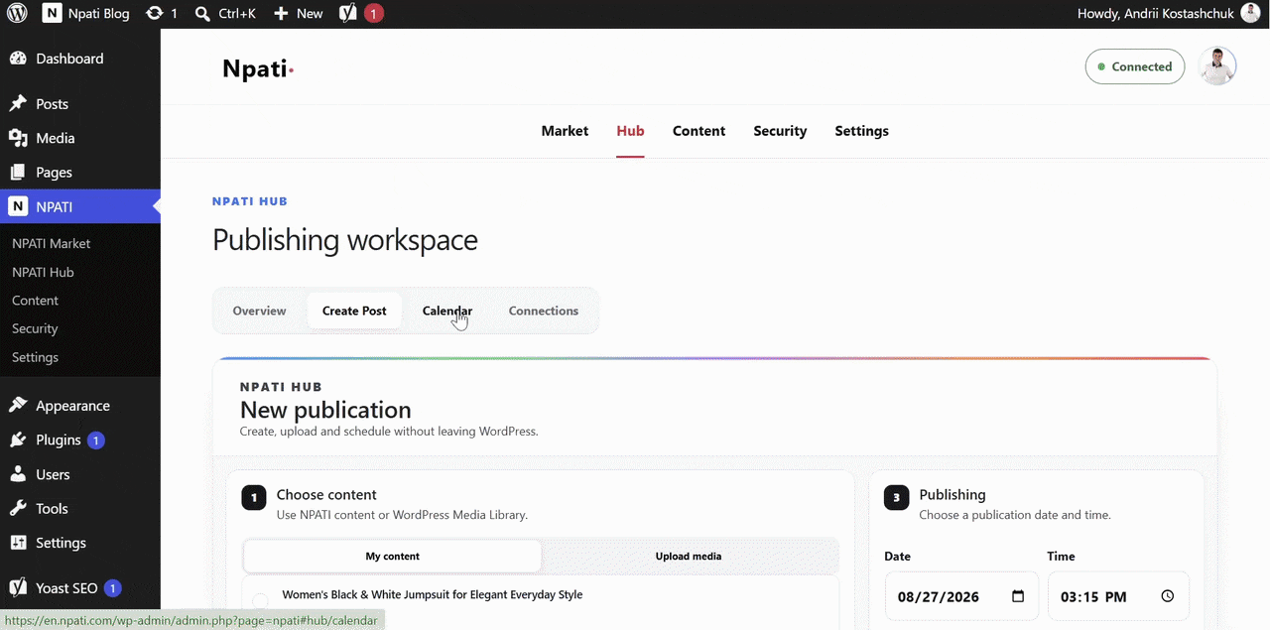Open the Settings submenu item under NPATI
The width and height of the screenshot is (1270, 630).
35,357
